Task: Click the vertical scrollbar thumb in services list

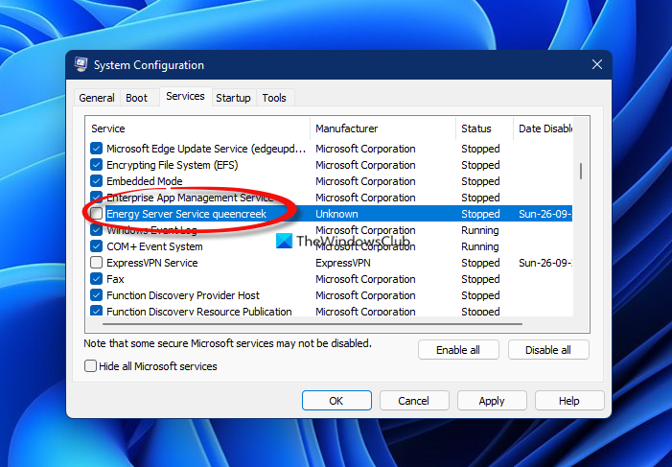Action: (581, 171)
